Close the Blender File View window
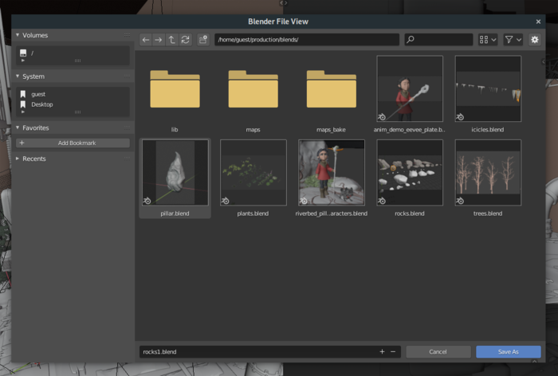The image size is (558, 376). coord(538,22)
